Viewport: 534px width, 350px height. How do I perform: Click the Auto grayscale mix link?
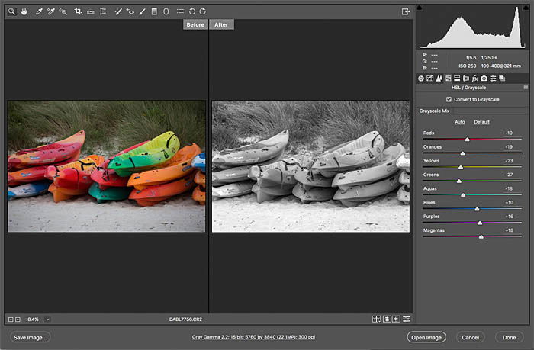(x=460, y=122)
